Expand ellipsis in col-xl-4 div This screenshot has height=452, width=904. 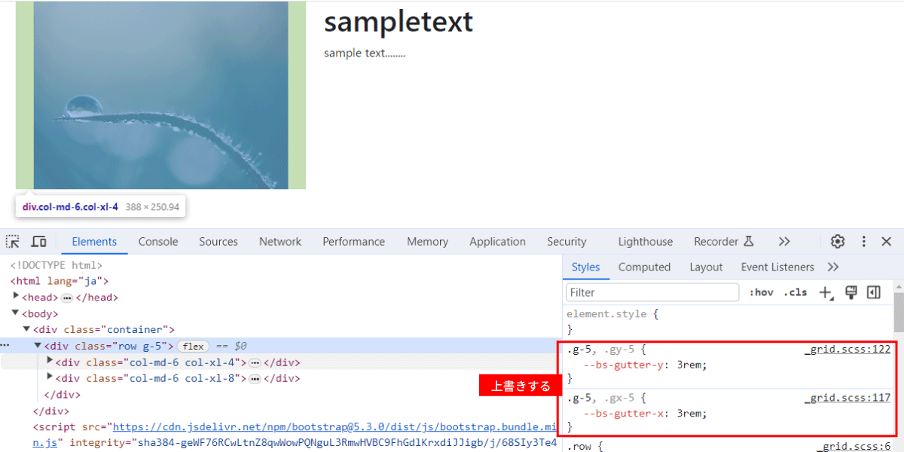tap(255, 362)
